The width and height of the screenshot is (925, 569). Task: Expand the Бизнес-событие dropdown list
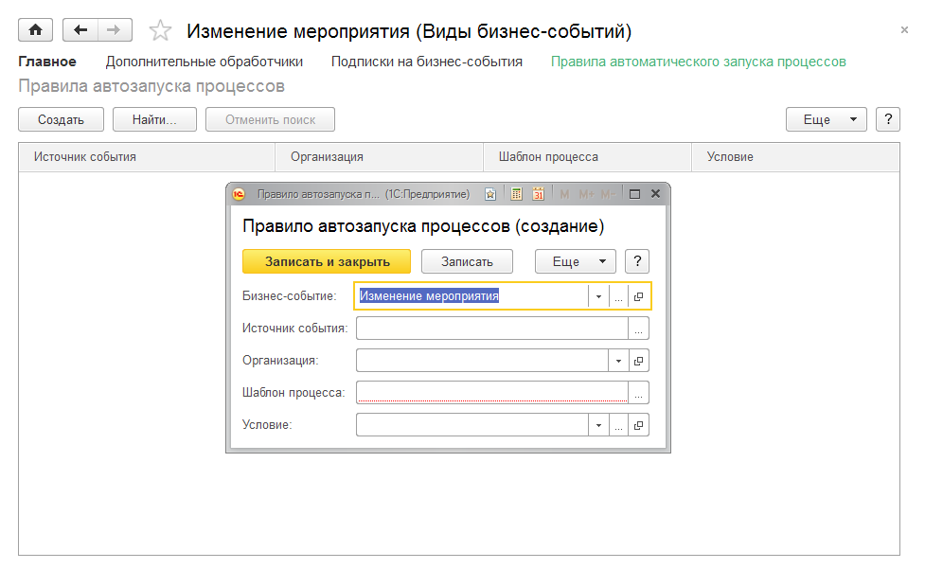point(598,296)
